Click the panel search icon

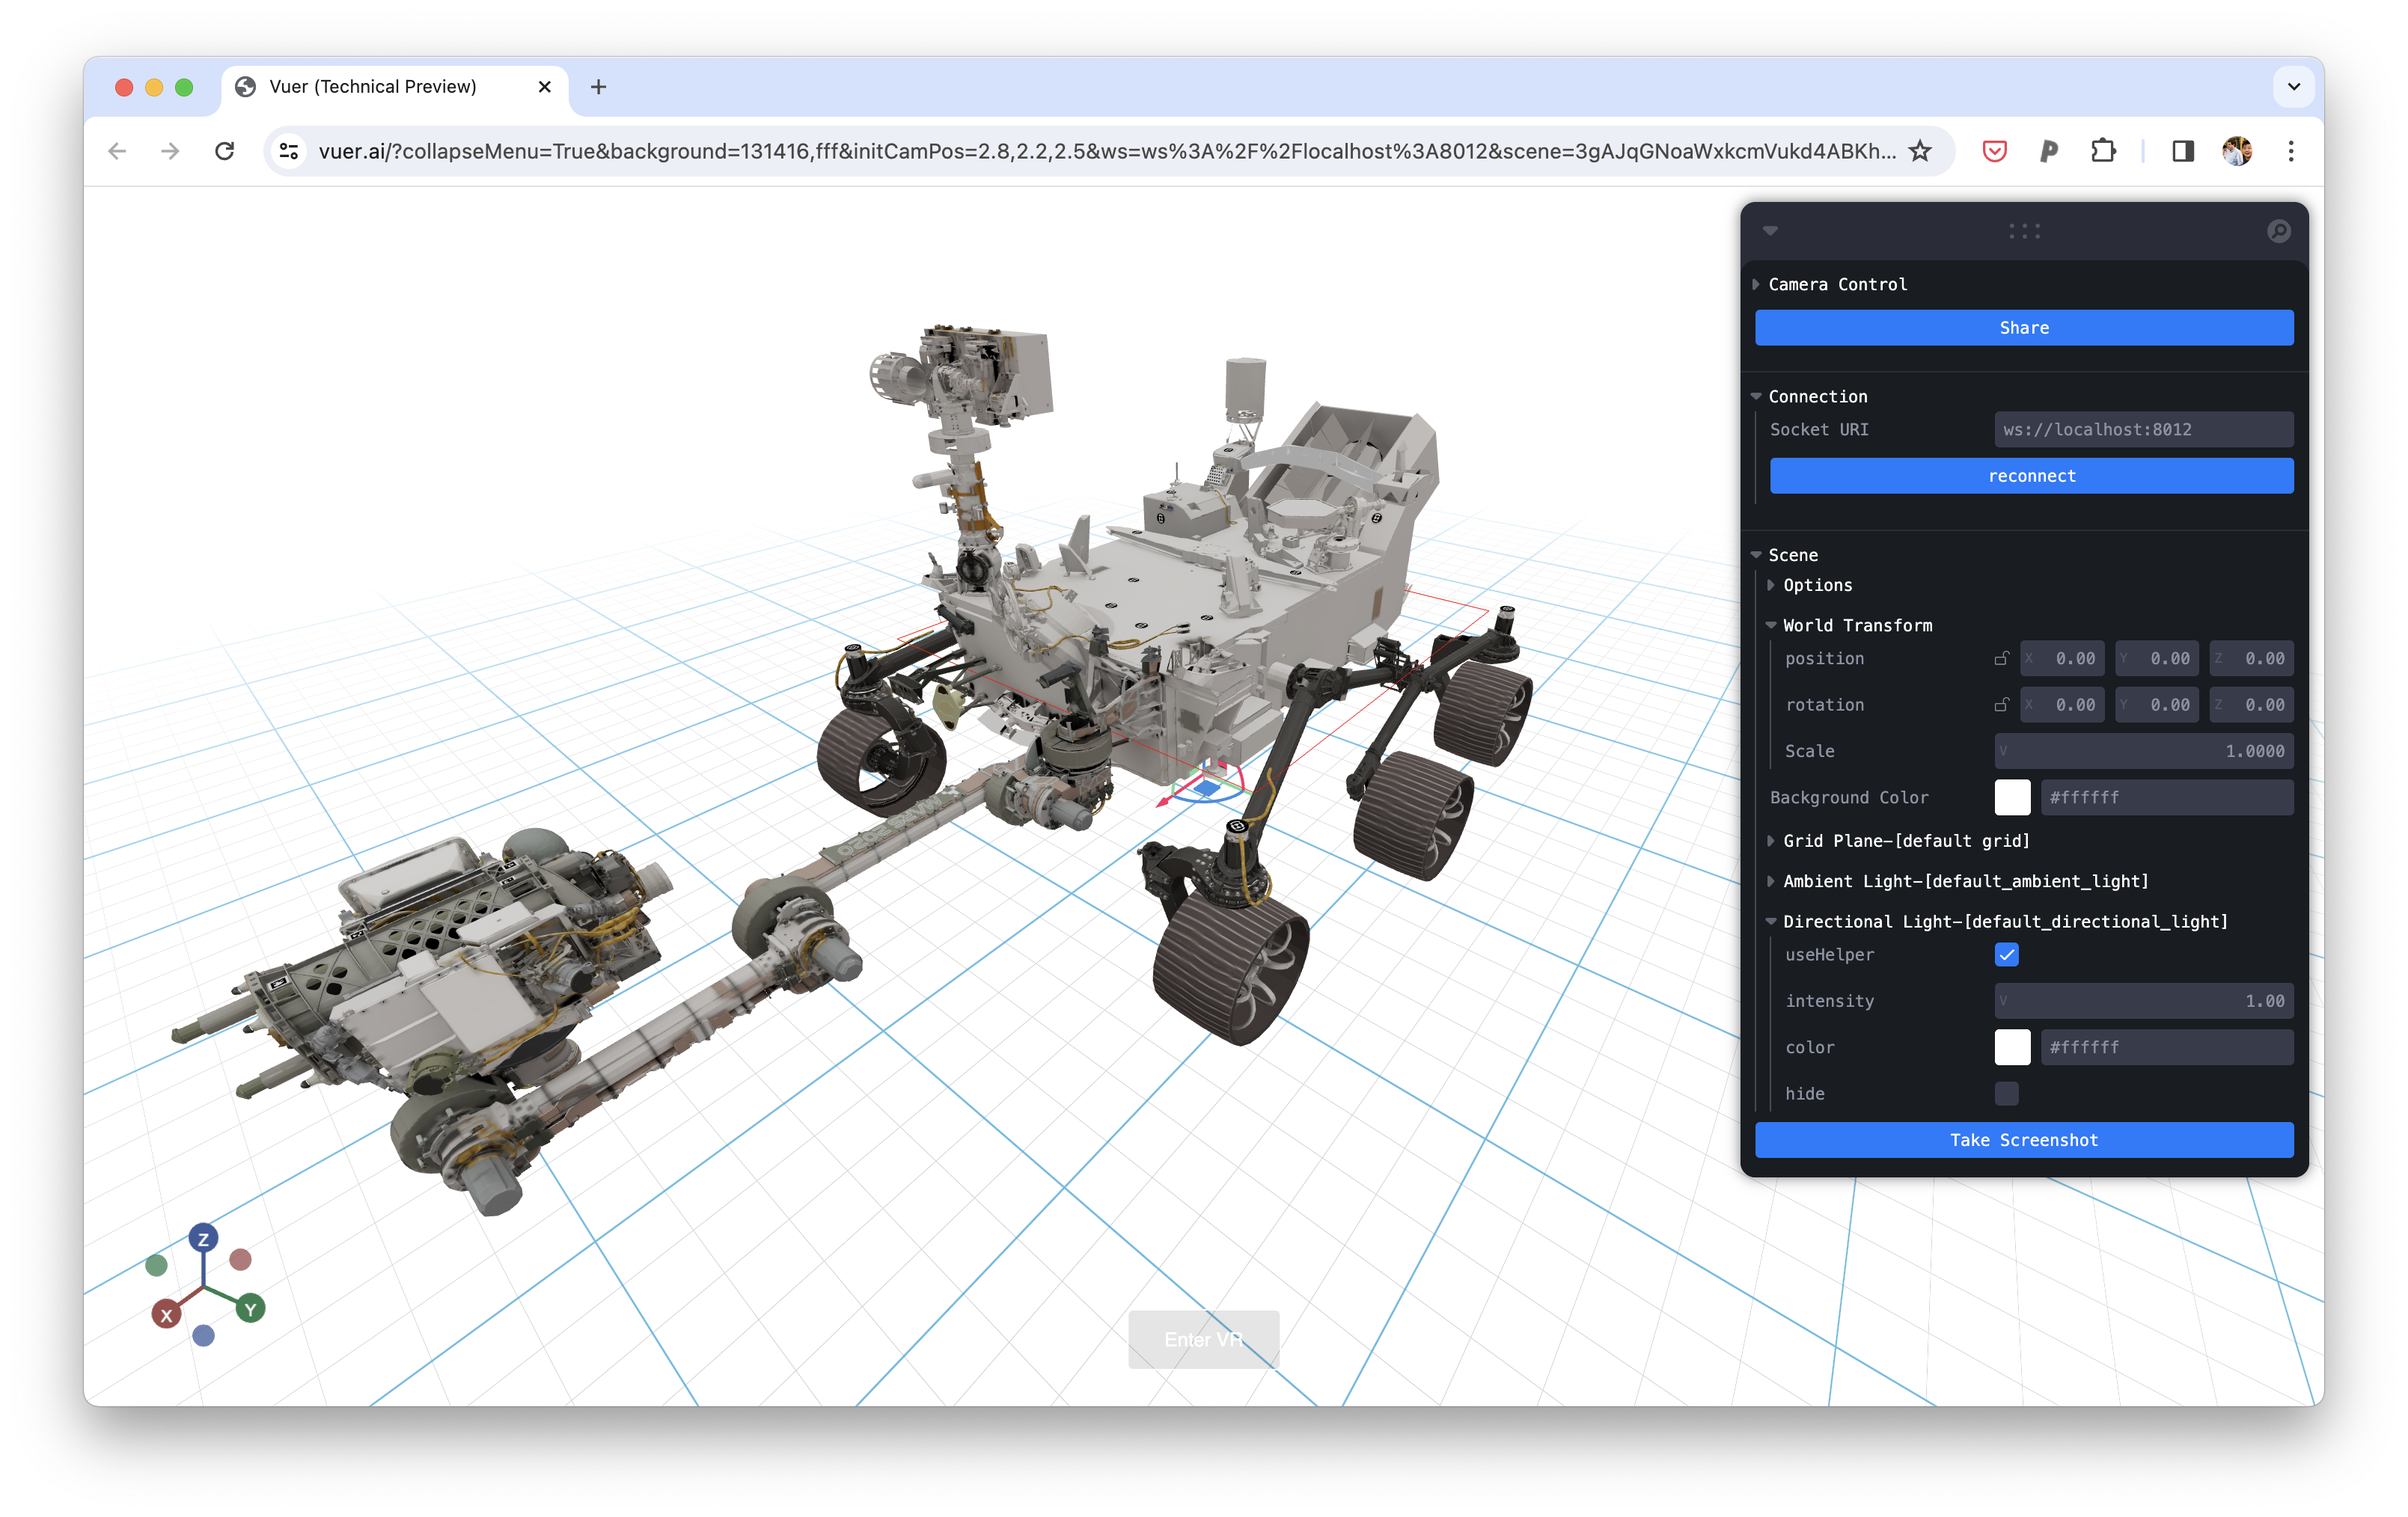coord(2278,231)
